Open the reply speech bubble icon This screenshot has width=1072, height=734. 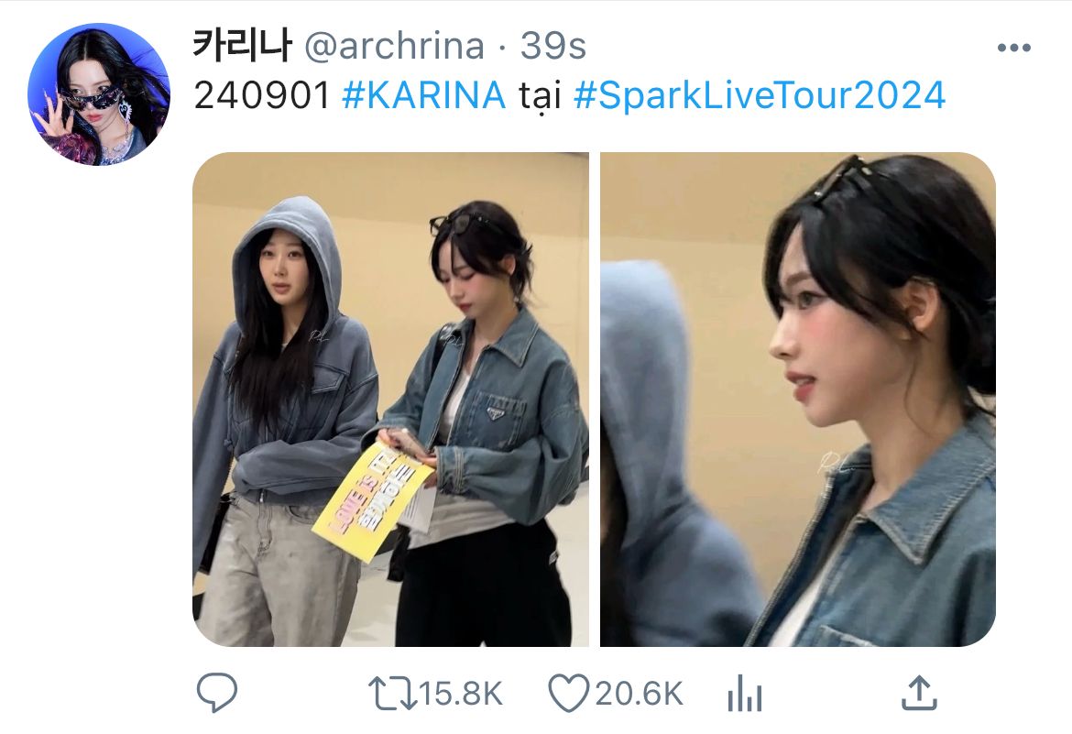click(x=217, y=692)
